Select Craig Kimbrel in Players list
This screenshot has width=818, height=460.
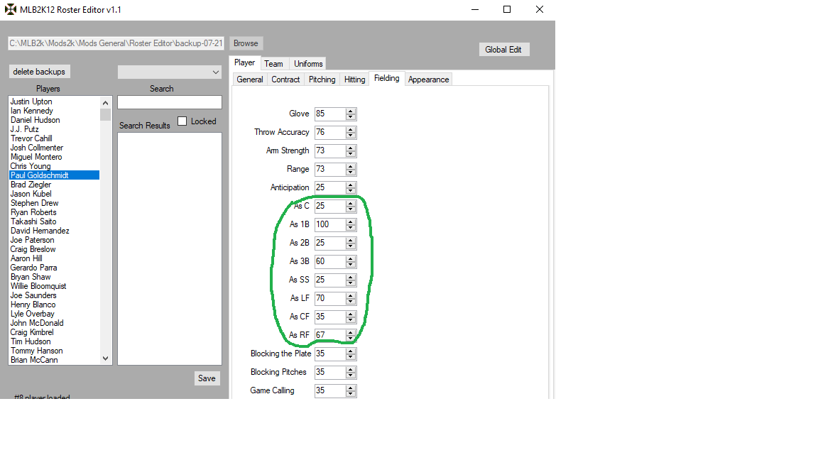pos(54,332)
